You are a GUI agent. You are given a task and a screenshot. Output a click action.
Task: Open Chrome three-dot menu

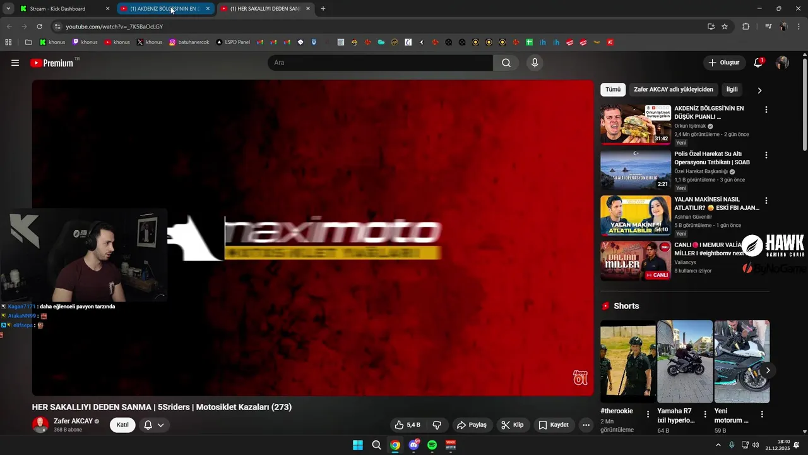(799, 27)
